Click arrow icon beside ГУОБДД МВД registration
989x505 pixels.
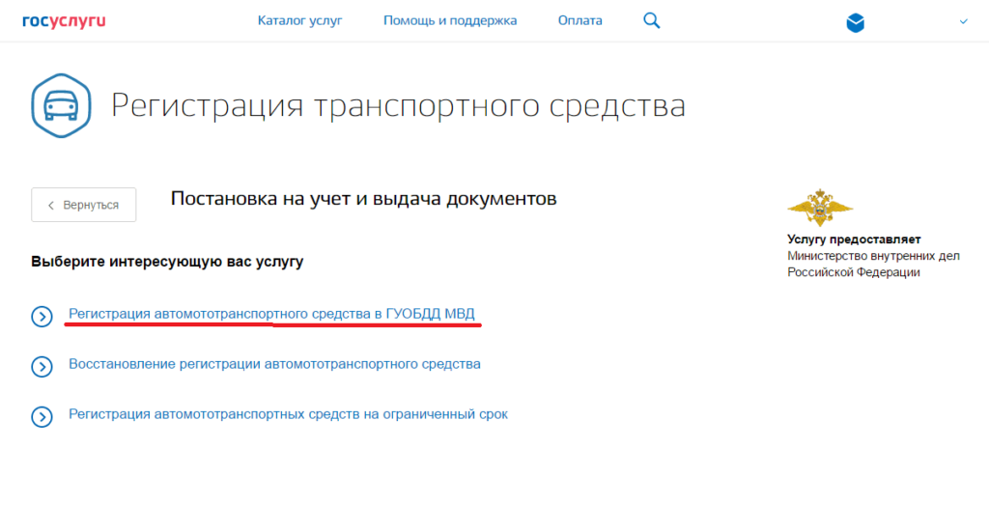point(42,317)
